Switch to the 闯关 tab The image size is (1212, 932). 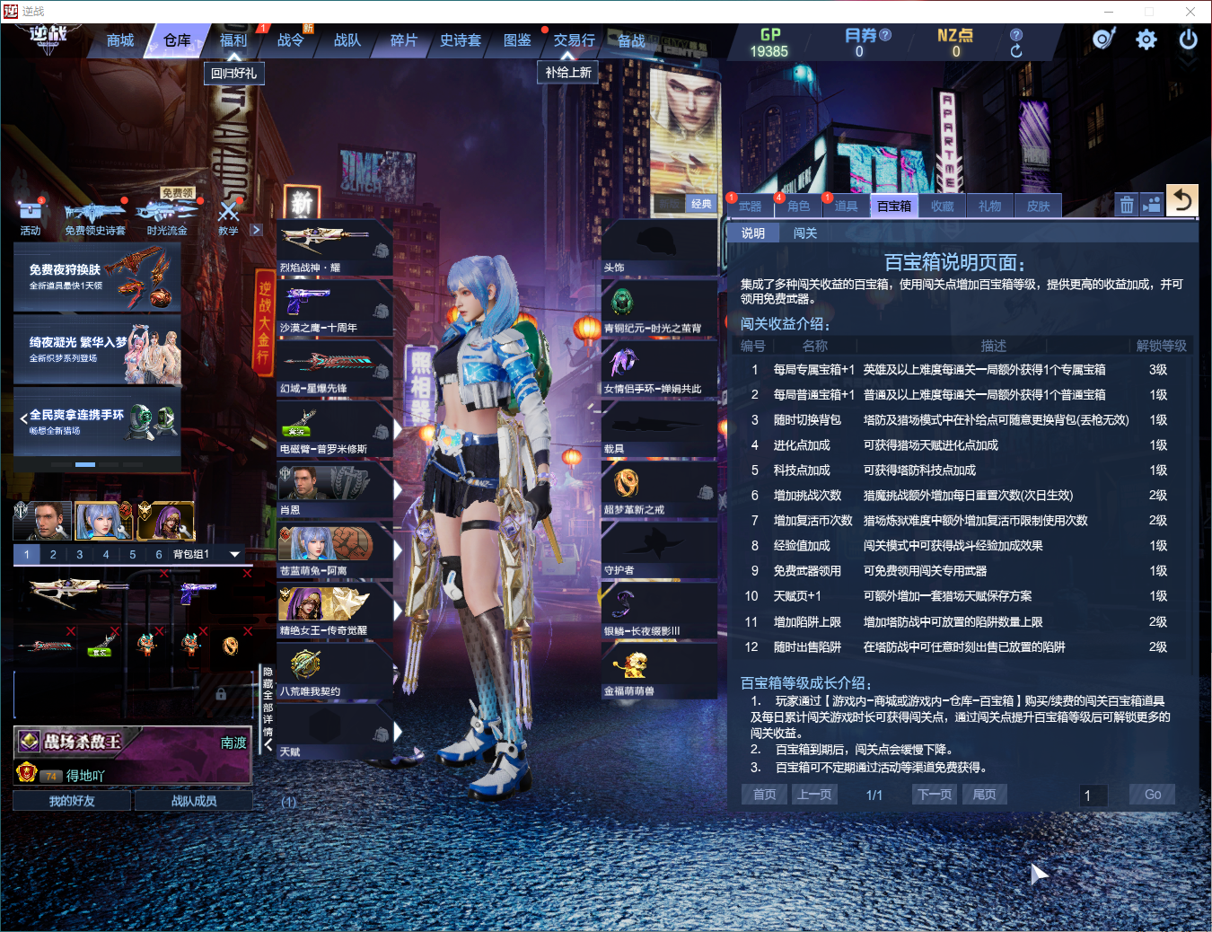pyautogui.click(x=805, y=233)
